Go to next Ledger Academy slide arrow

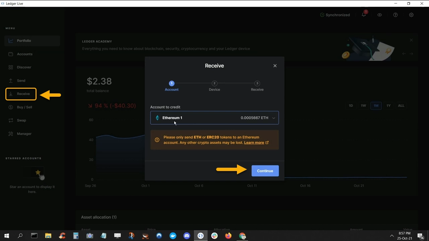(411, 54)
